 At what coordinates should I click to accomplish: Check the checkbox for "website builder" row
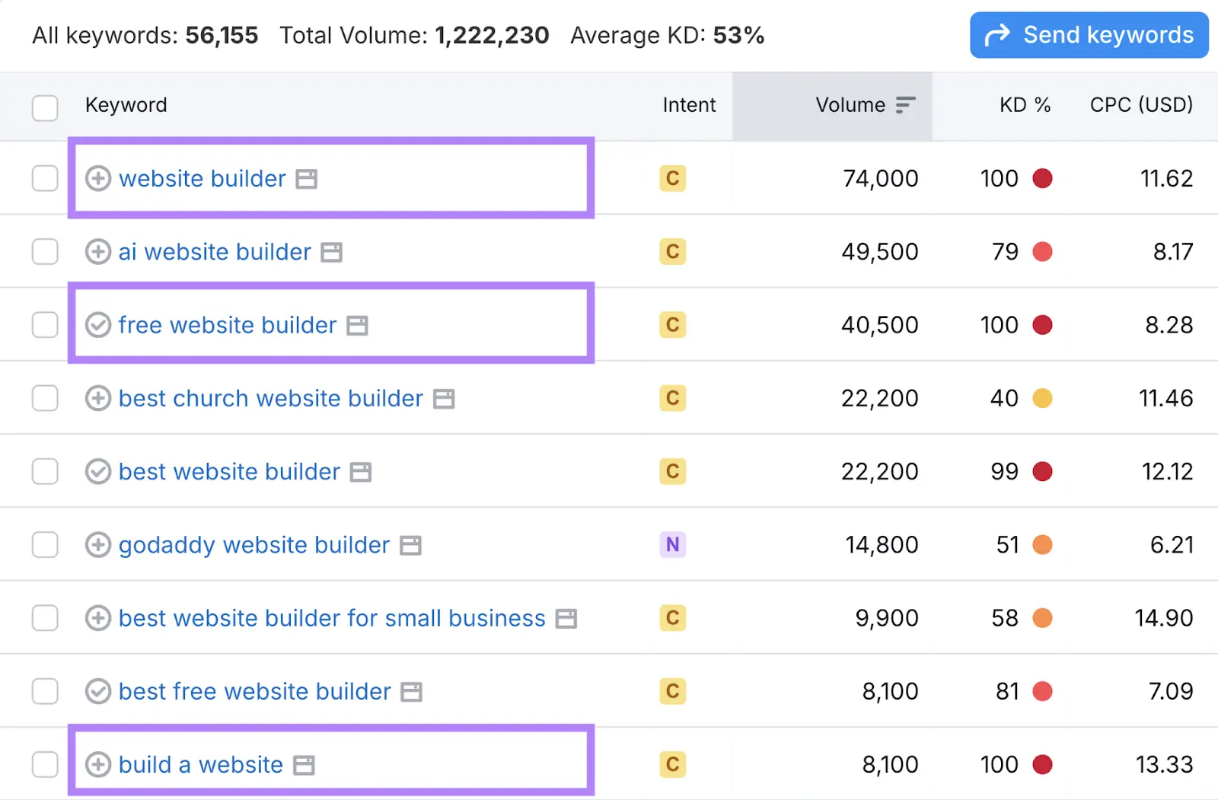(x=45, y=179)
